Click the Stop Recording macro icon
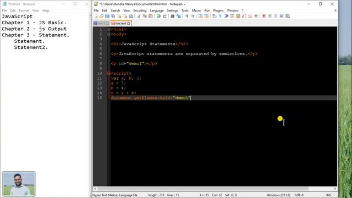Image resolution: width=352 pixels, height=198 pixels. (x=269, y=16)
